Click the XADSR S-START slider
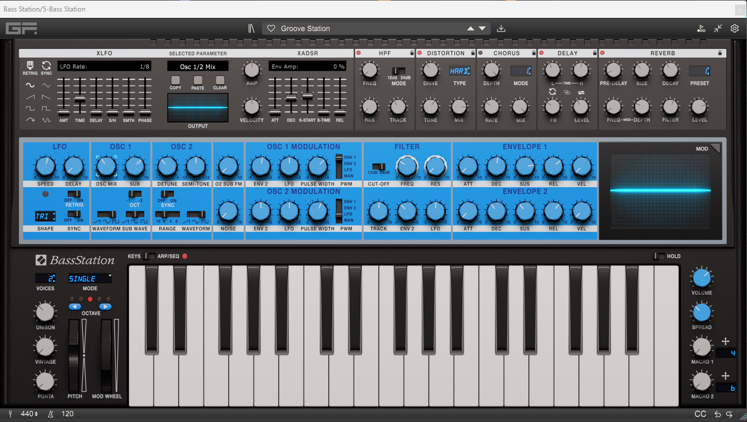This screenshot has width=747, height=422. point(308,95)
